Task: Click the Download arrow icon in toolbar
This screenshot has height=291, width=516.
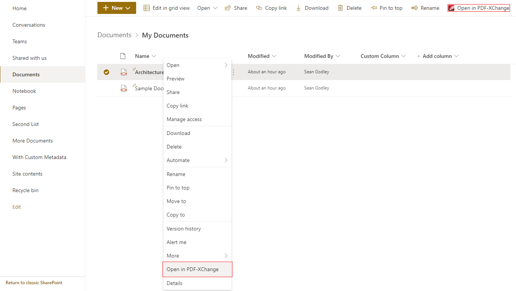Action: (x=299, y=8)
